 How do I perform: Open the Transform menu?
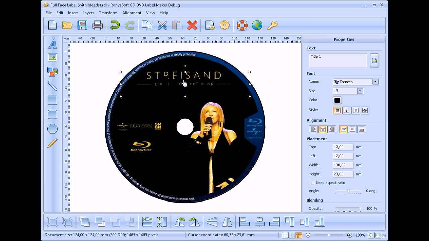tap(108, 13)
